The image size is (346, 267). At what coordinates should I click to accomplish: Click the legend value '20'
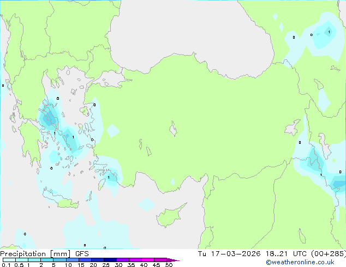tap(93, 265)
